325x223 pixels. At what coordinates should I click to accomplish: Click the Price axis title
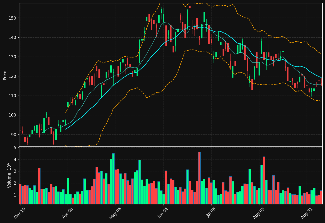pyautogui.click(x=5, y=75)
